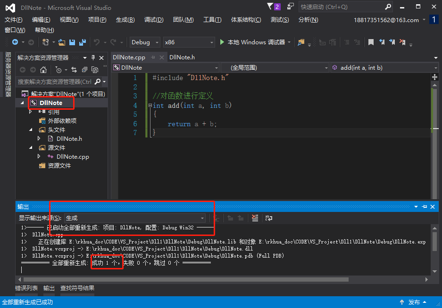442x308 pixels.
Task: Click the pending changes filter clock icon
Action: (x=58, y=70)
